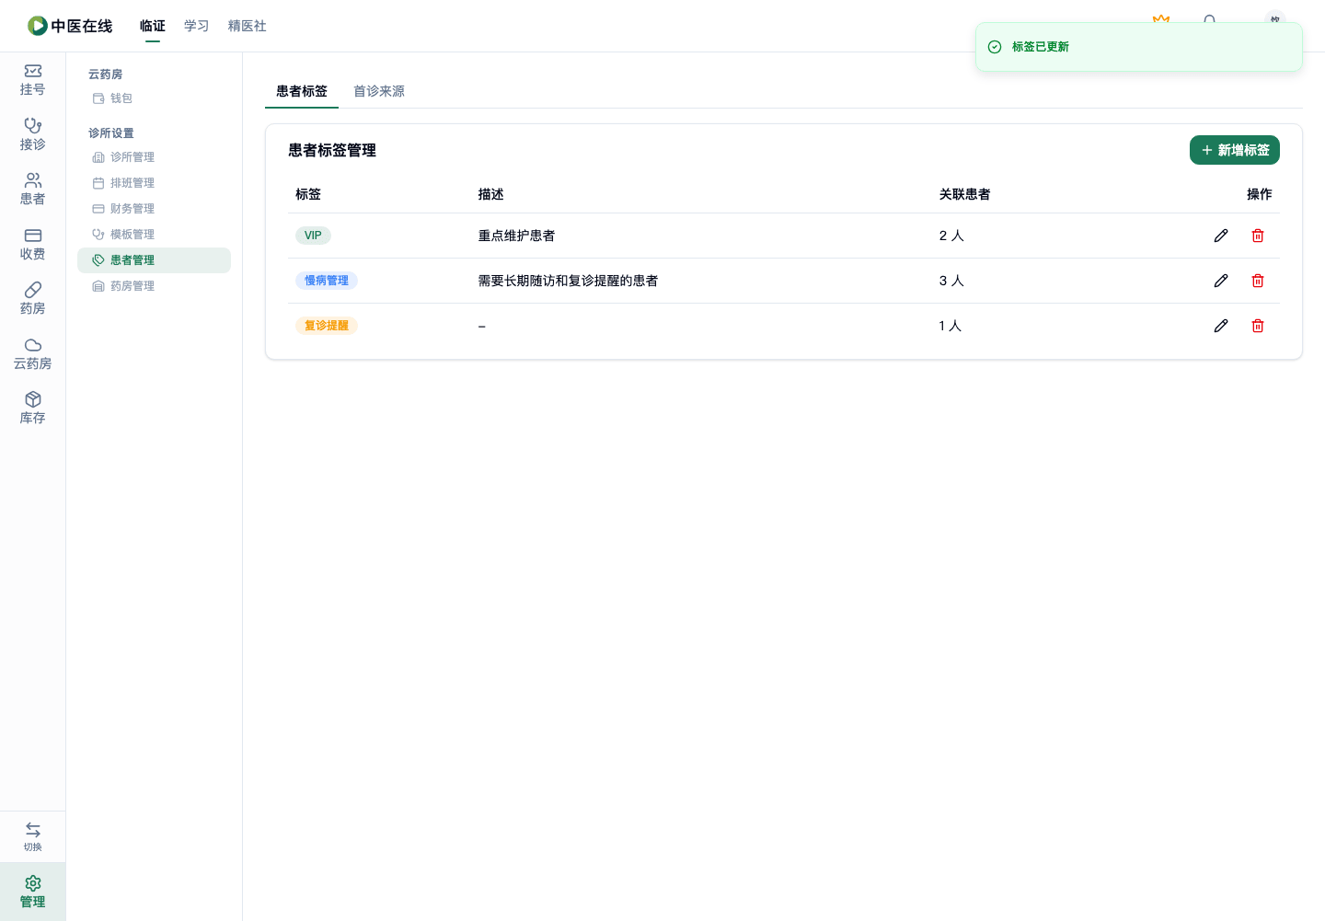
Task: Select the 患者标签 tab
Action: [302, 91]
